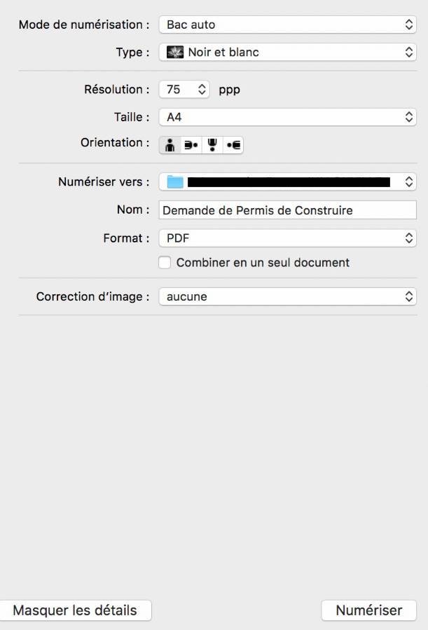
Task: Open the Numériser vers destination dropdown
Action: point(287,182)
